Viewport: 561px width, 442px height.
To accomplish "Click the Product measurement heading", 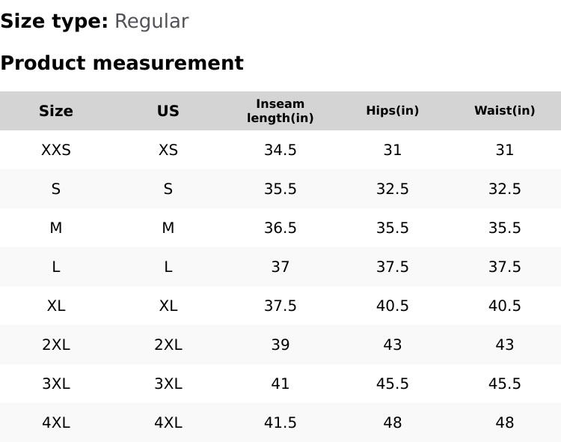I will coord(122,63).
